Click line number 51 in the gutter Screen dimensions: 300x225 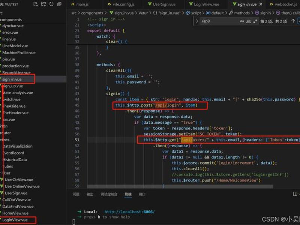[77, 140]
